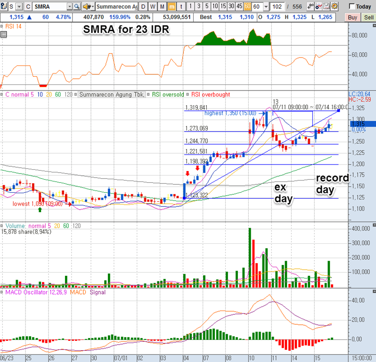Click the leftmost chart-type icon in the toolbar
The width and height of the screenshot is (376, 362).
(5, 7)
